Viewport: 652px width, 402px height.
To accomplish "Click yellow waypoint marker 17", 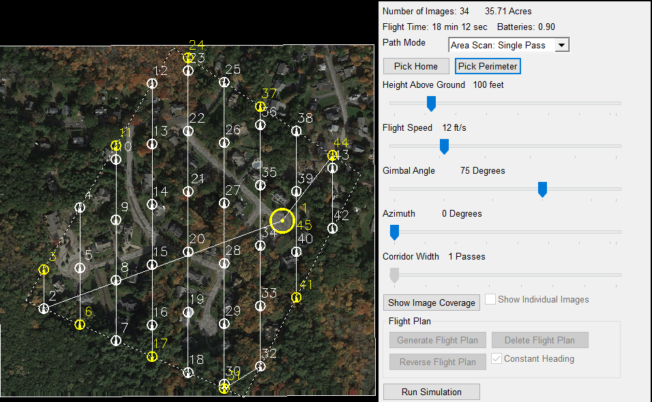I will click(x=152, y=356).
